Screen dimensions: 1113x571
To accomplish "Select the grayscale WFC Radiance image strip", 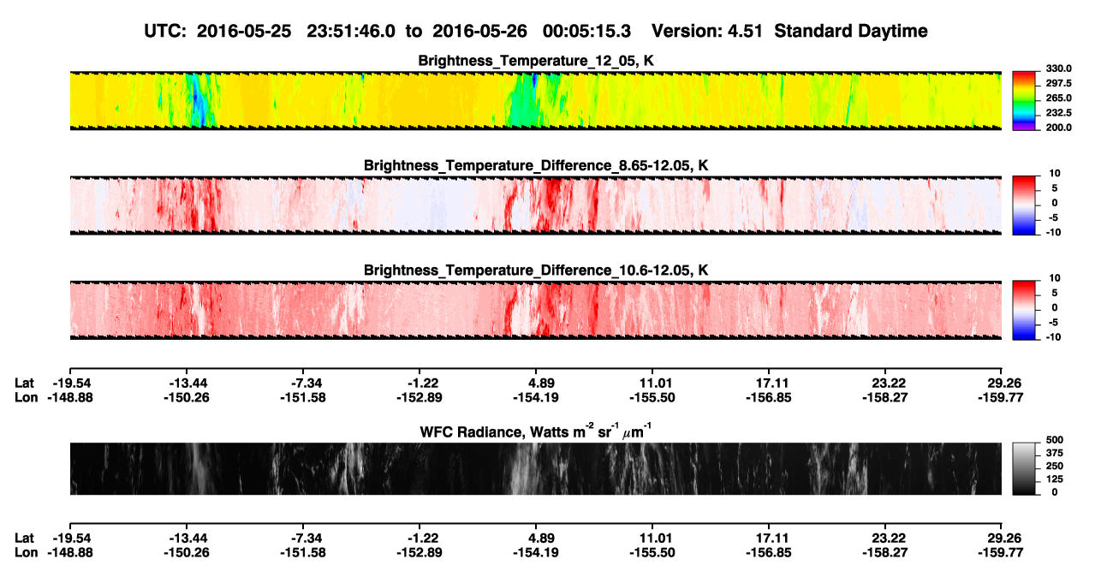I will point(536,468).
